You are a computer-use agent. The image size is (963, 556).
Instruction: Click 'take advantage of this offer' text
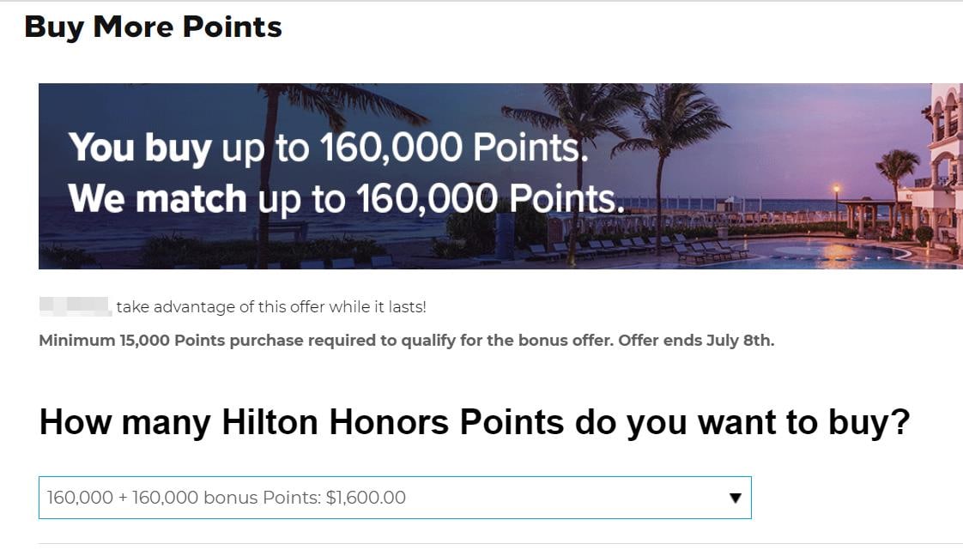click(x=271, y=306)
